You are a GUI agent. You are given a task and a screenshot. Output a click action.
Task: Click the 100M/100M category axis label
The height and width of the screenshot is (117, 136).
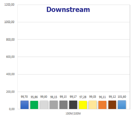click(x=73, y=113)
